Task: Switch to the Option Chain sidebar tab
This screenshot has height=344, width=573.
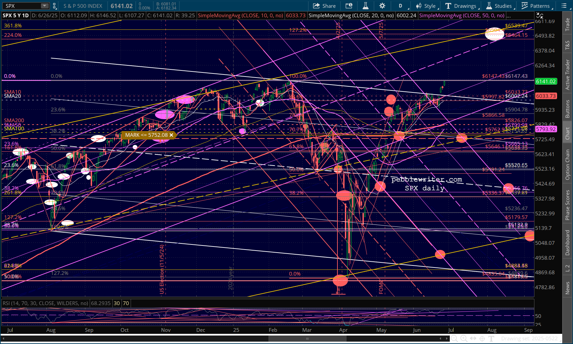Action: point(568,165)
